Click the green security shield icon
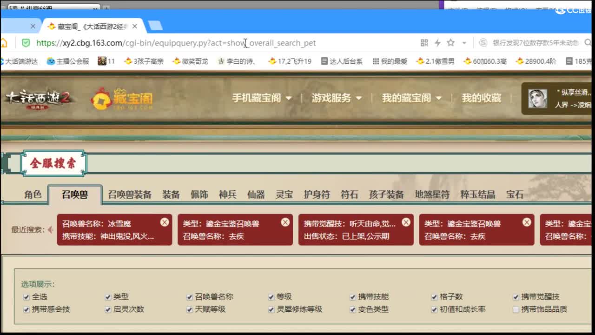 click(26, 43)
